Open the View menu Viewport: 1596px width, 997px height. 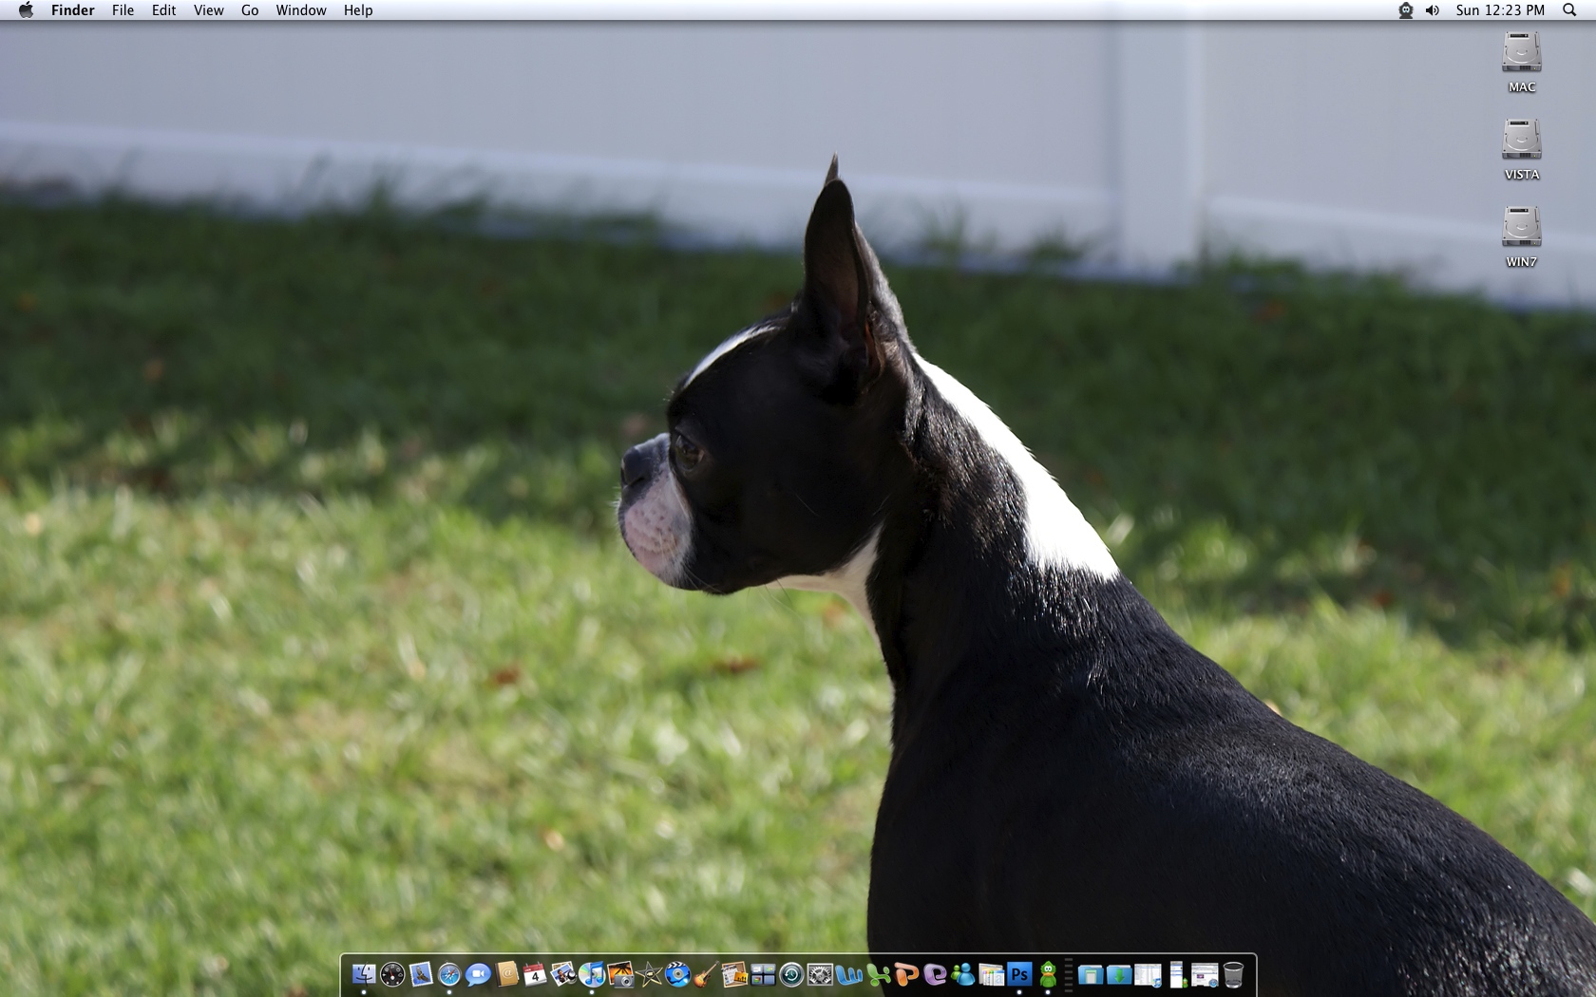coord(208,10)
